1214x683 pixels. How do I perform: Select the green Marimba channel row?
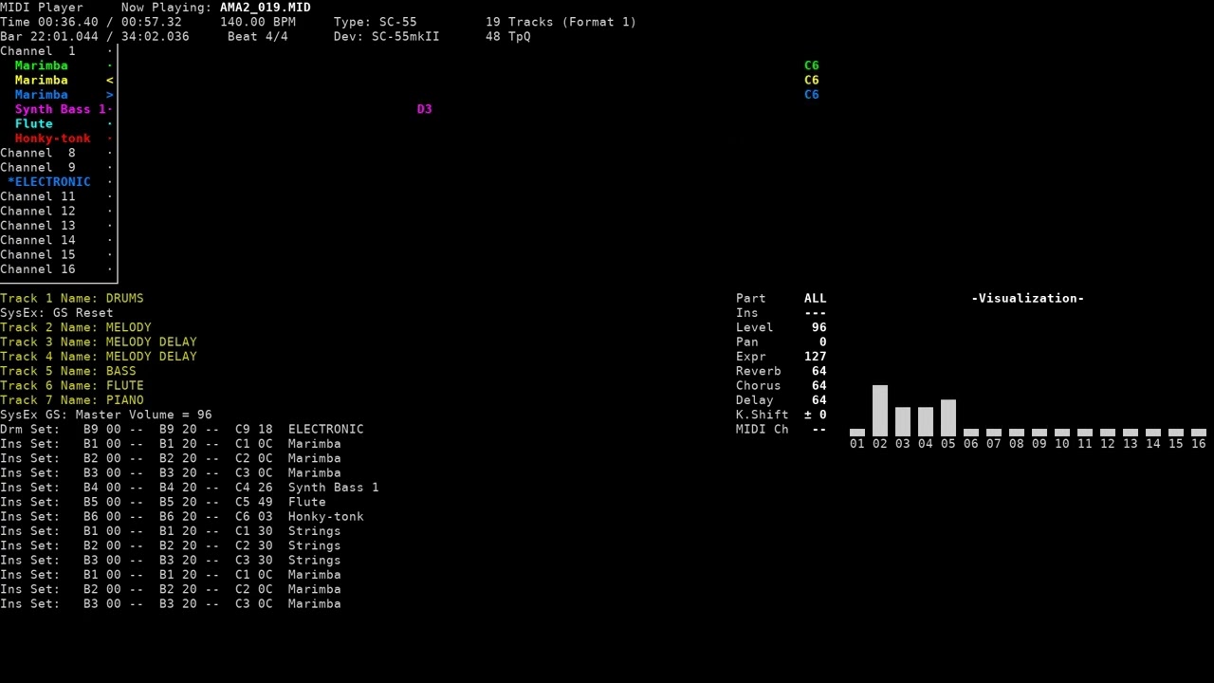[57, 65]
